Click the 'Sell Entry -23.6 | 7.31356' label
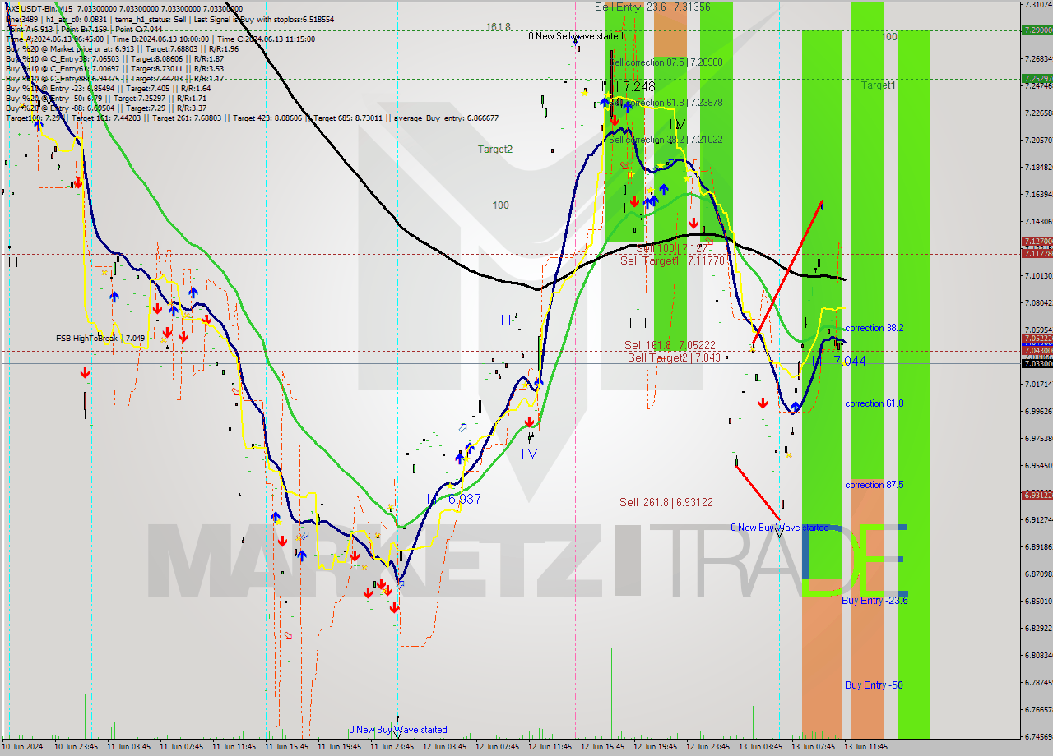Viewport: 1053px width, 756px height. 652,7
